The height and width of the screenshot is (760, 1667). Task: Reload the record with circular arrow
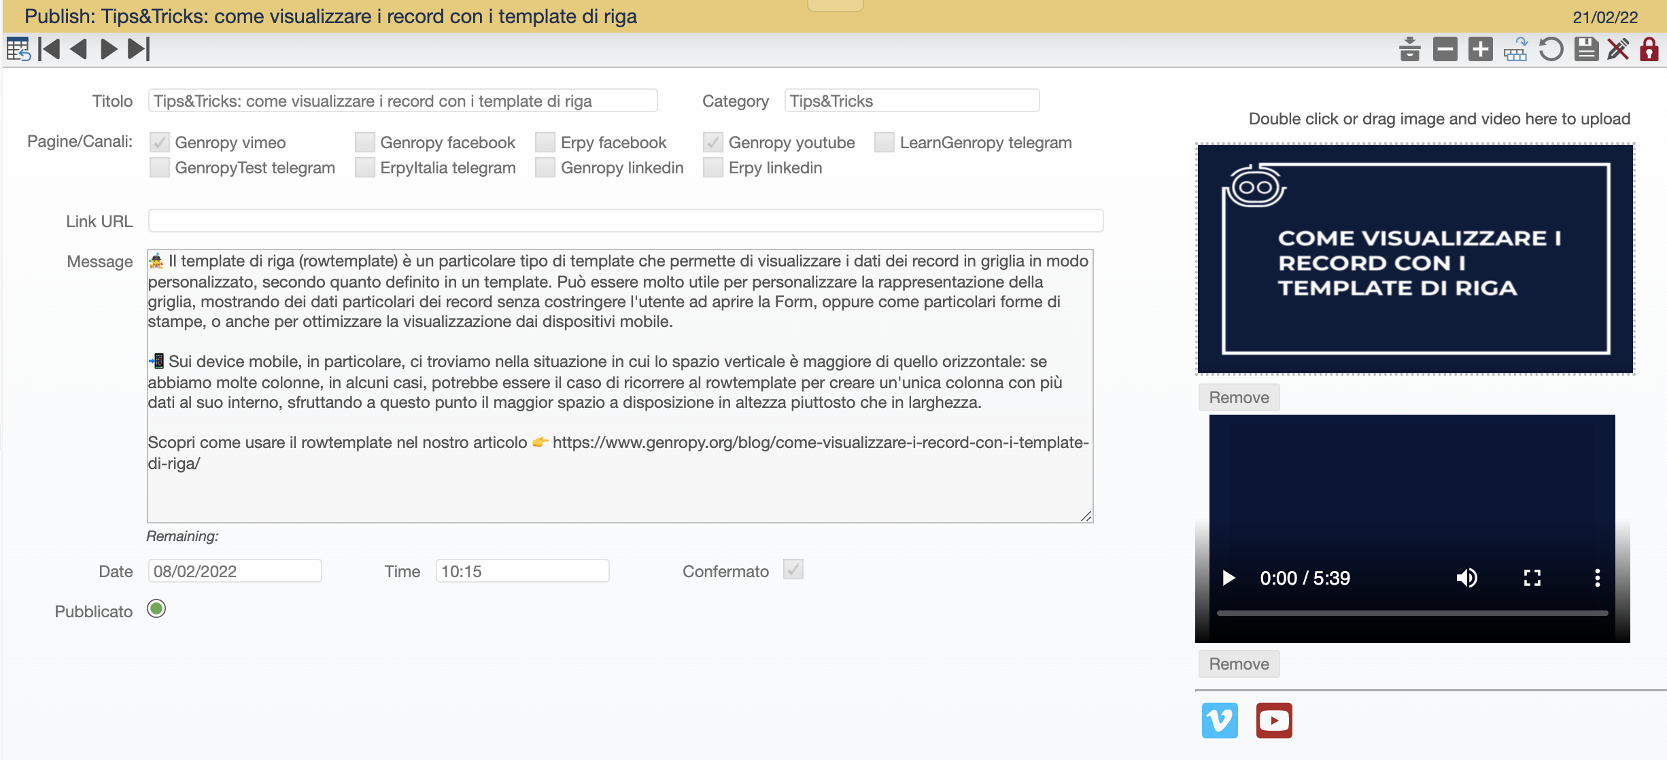tap(1551, 49)
